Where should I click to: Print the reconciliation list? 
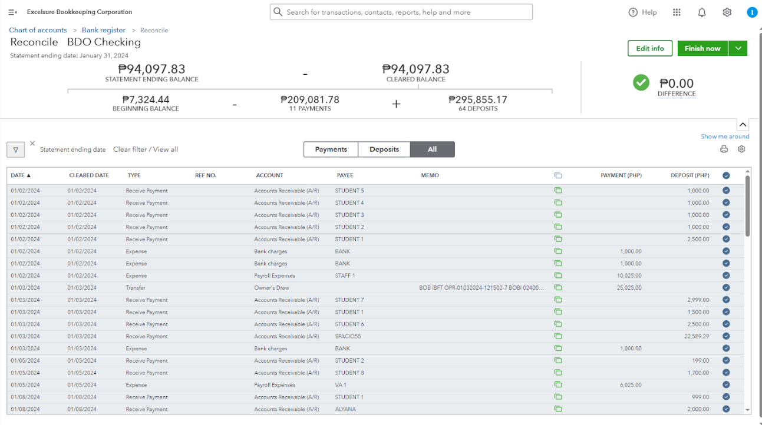click(724, 150)
